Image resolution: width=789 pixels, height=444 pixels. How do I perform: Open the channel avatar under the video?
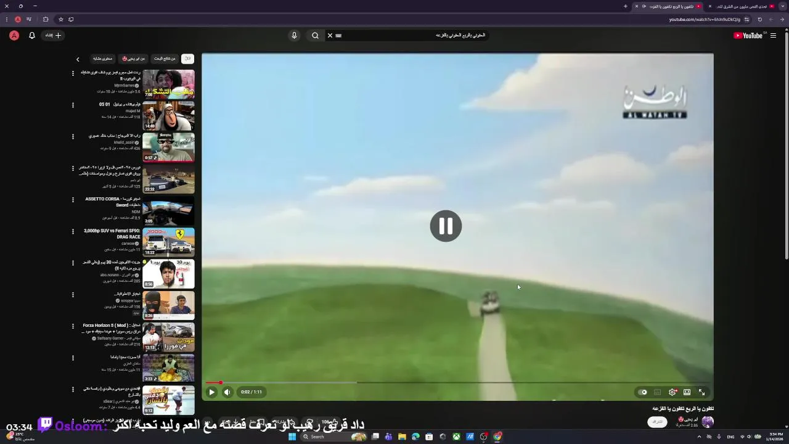click(708, 422)
